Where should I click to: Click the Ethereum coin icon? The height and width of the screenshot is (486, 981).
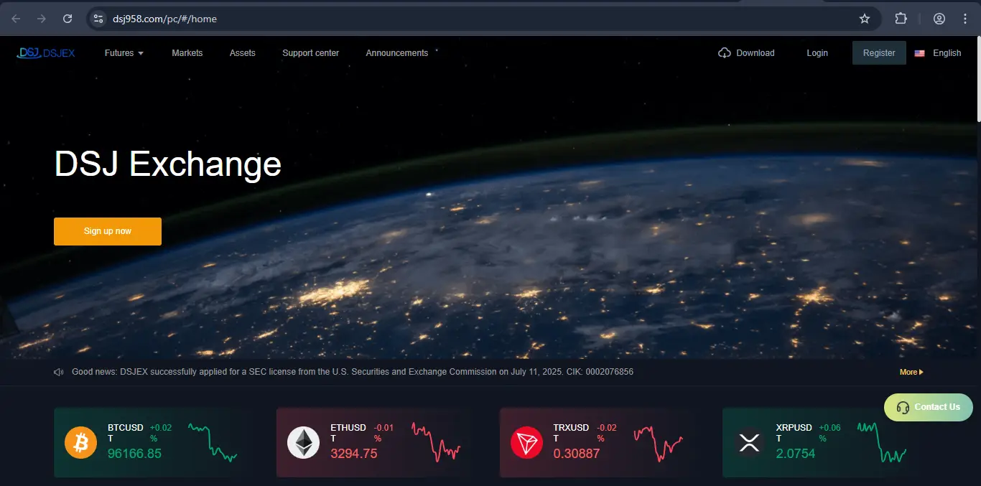pyautogui.click(x=303, y=442)
